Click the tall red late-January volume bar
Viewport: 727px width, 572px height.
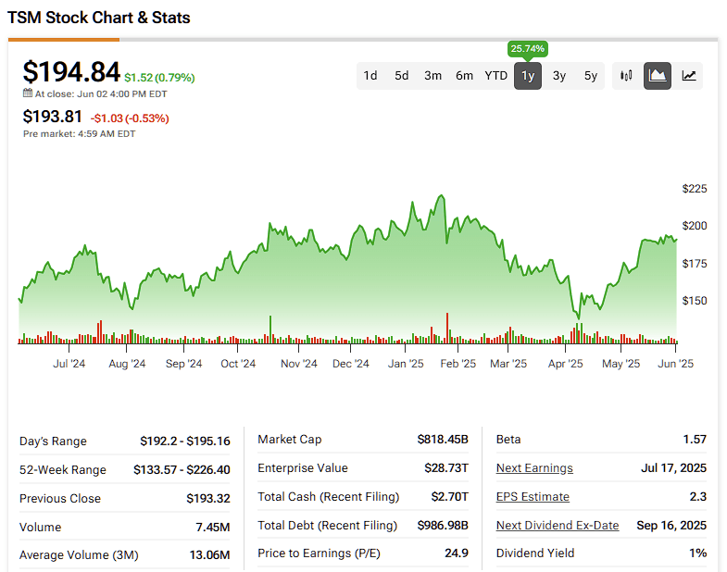[x=447, y=329]
